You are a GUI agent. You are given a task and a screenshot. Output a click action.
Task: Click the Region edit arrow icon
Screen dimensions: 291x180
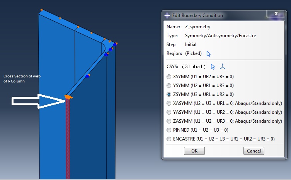(208, 54)
